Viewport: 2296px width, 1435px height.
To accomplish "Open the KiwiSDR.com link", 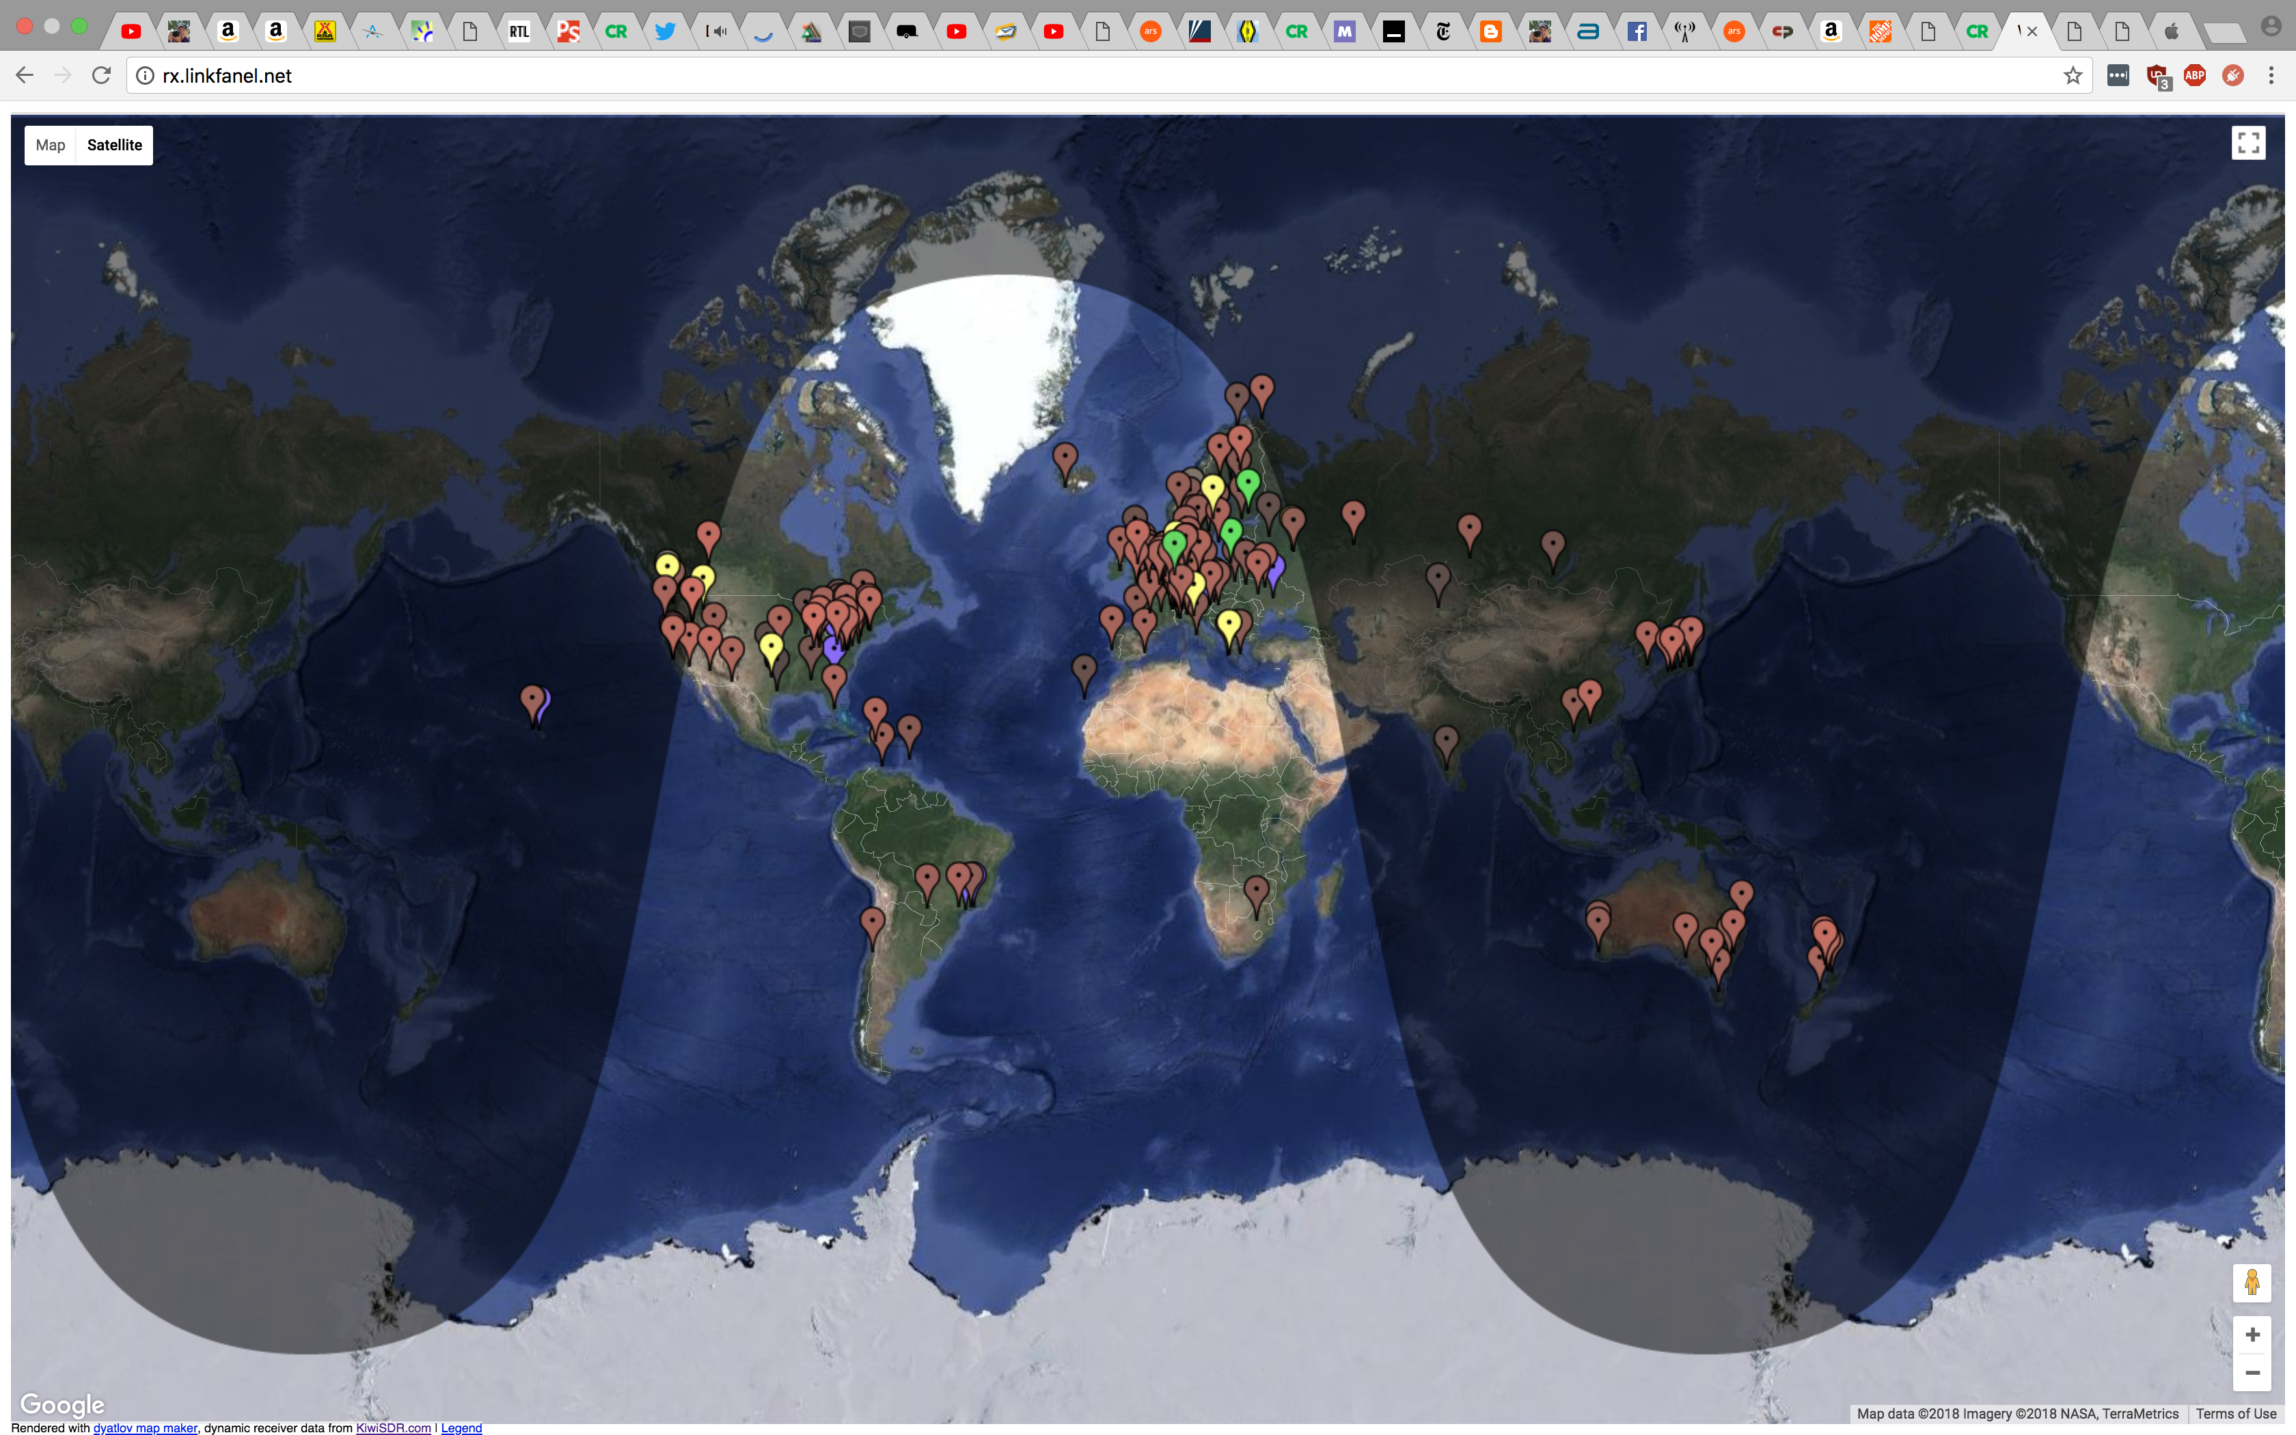I will click(393, 1427).
